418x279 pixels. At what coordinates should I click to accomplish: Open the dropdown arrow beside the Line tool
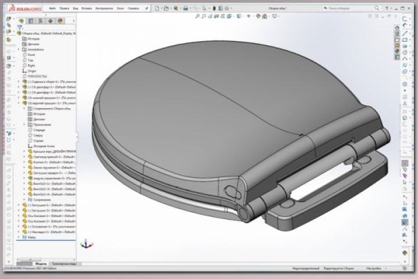pyautogui.click(x=410, y=32)
